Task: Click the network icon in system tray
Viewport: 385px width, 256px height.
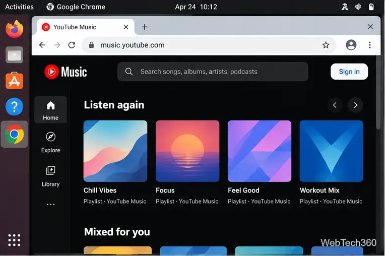Action: (345, 7)
